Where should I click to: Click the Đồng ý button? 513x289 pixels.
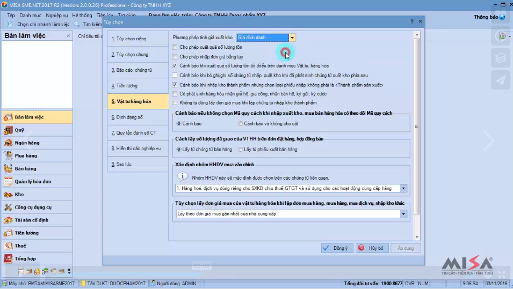coord(337,248)
